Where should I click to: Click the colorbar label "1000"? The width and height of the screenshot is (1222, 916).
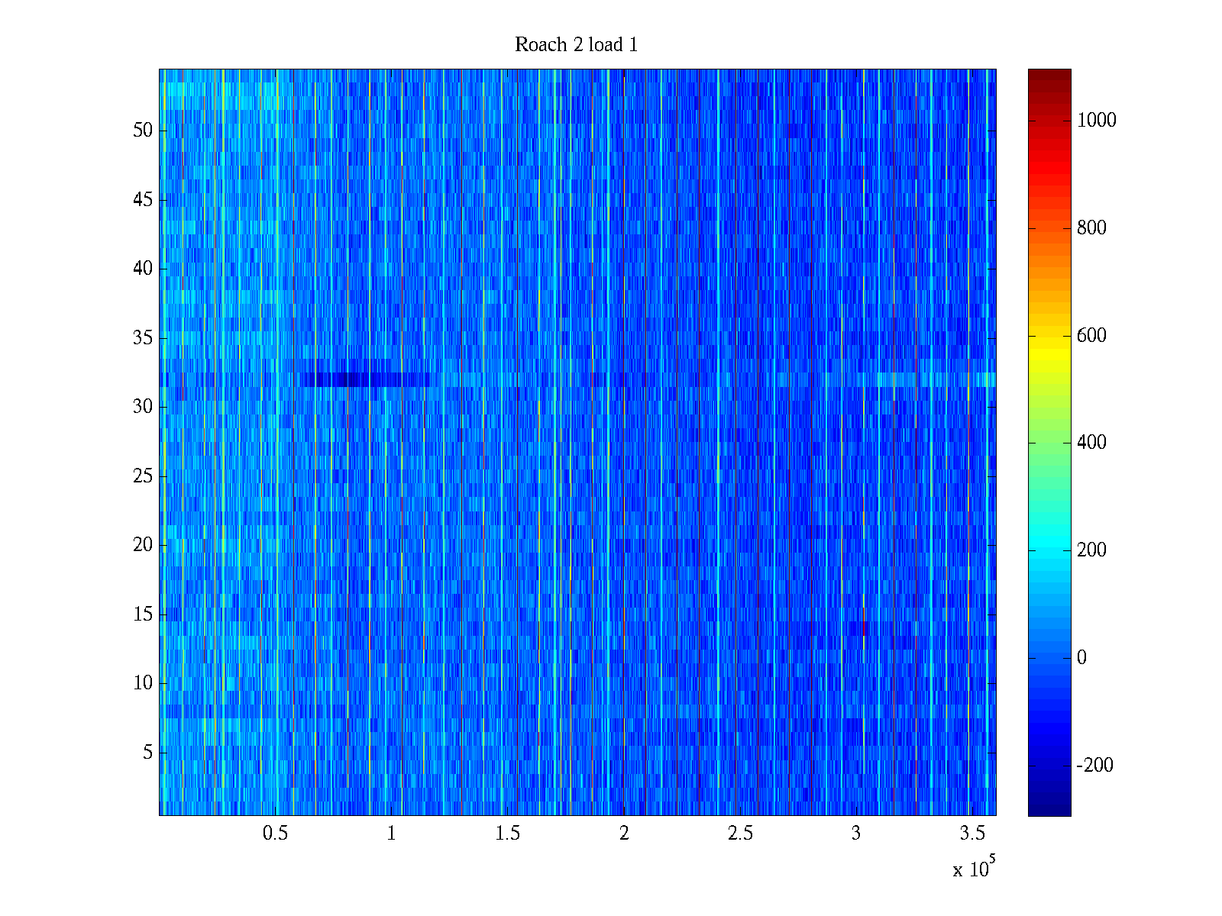1096,121
